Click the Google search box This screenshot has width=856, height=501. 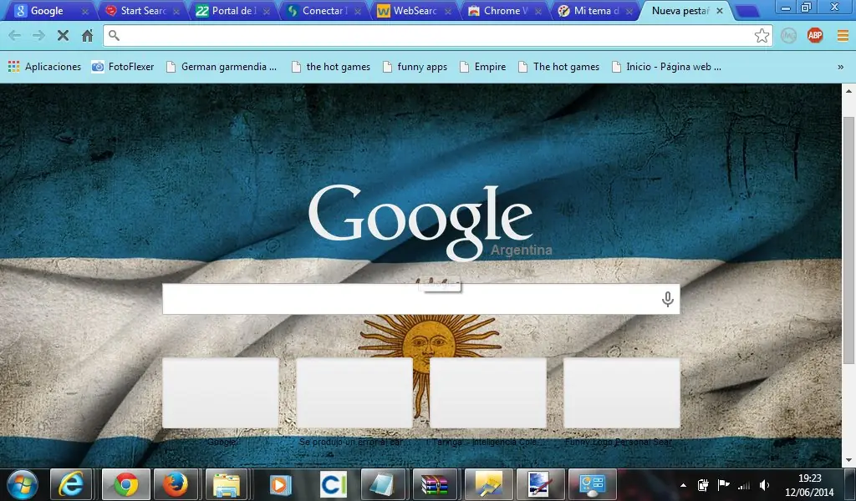[420, 299]
